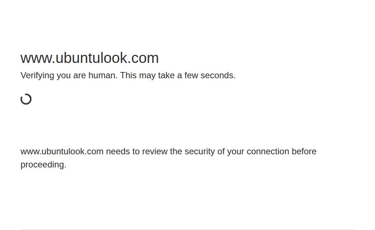Click "This may take a few seconds" text

pos(178,75)
